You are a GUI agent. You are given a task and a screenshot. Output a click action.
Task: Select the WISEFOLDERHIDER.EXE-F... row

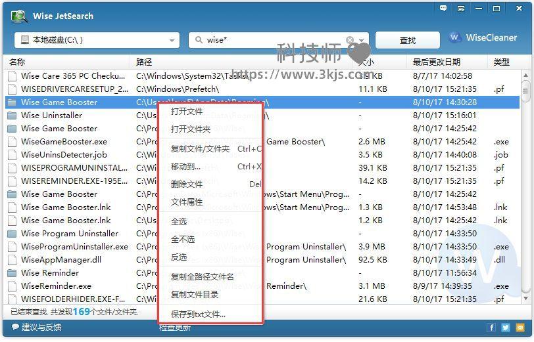262,299
